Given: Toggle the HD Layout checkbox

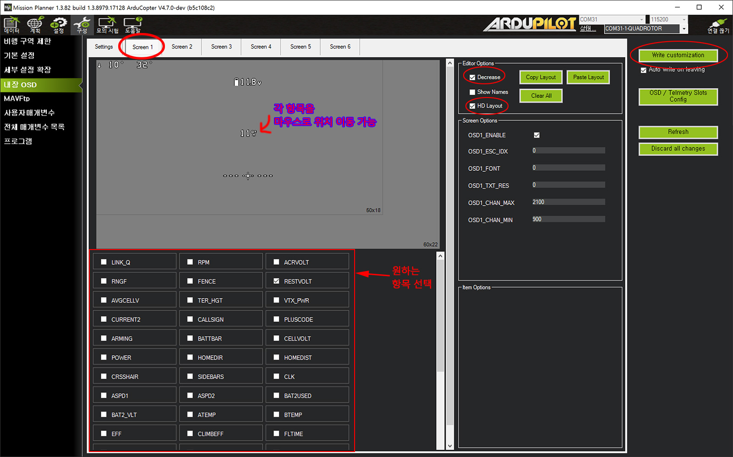Looking at the screenshot, I should point(472,106).
